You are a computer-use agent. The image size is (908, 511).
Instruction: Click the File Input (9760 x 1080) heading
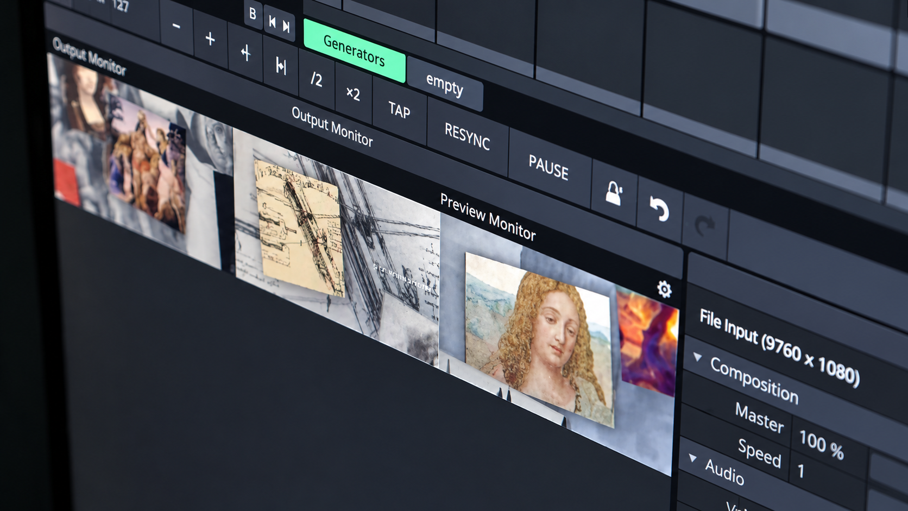[x=779, y=347]
